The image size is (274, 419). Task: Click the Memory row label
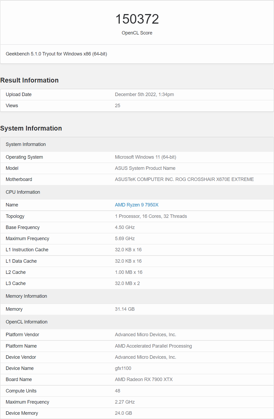[14, 309]
